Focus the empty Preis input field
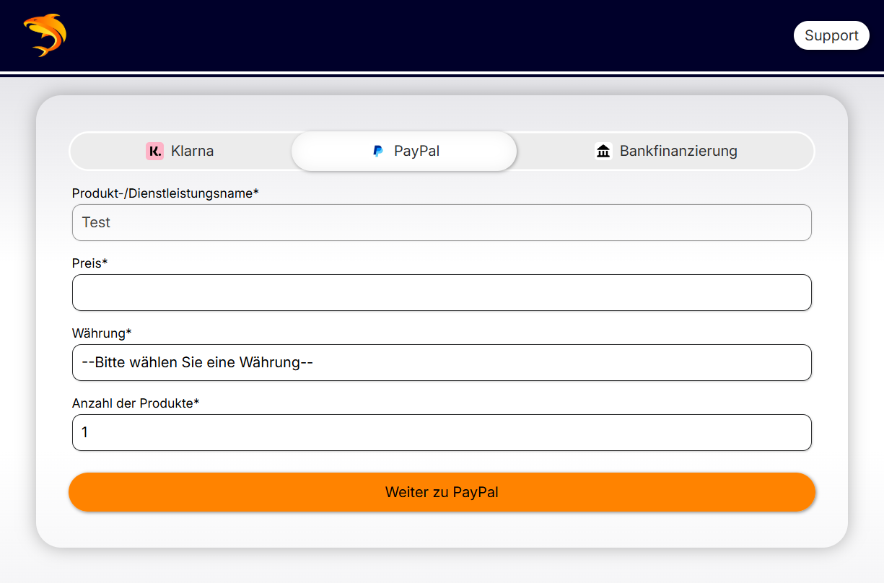The image size is (884, 583). (x=442, y=292)
